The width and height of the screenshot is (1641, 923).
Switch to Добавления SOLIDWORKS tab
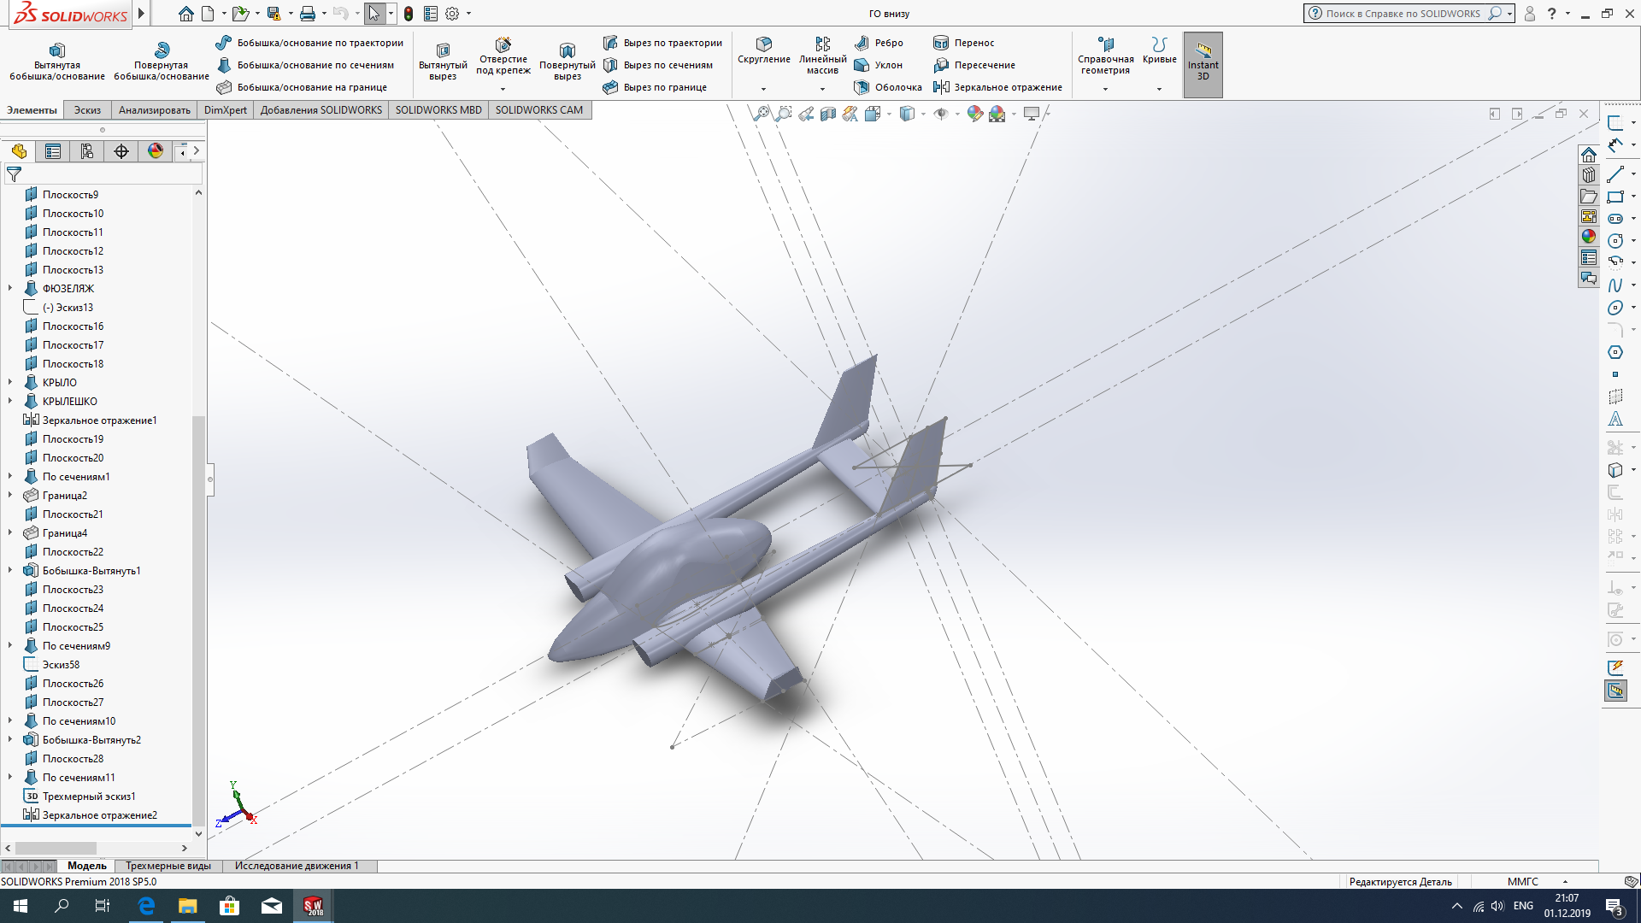point(321,109)
